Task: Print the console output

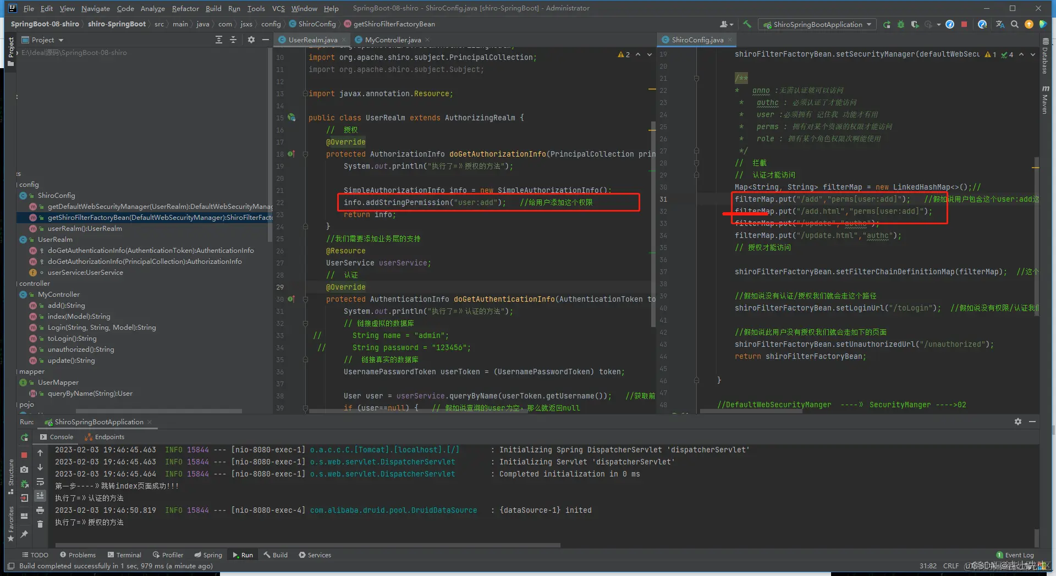Action: 40,510
